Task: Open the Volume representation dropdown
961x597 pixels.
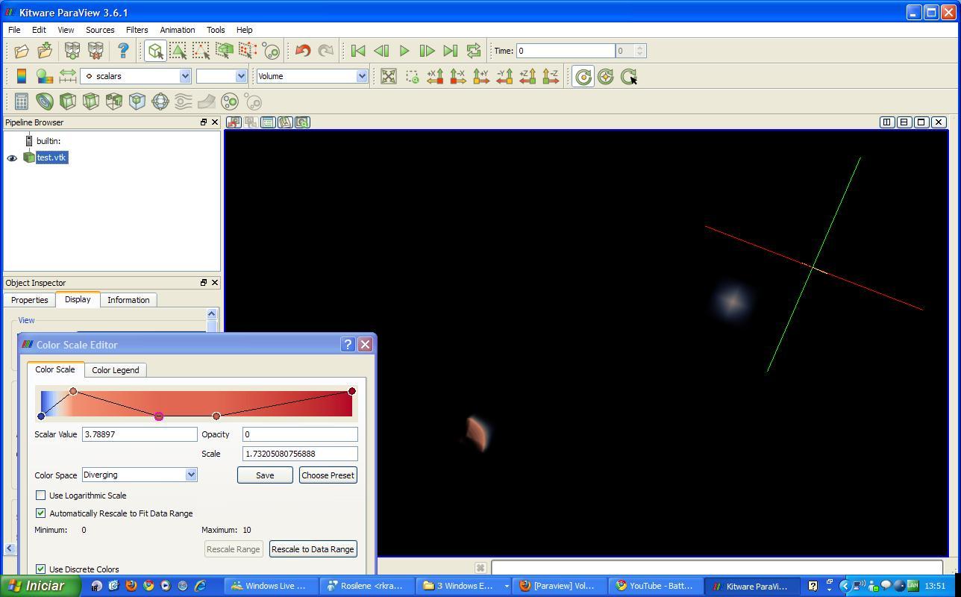Action: (x=312, y=76)
